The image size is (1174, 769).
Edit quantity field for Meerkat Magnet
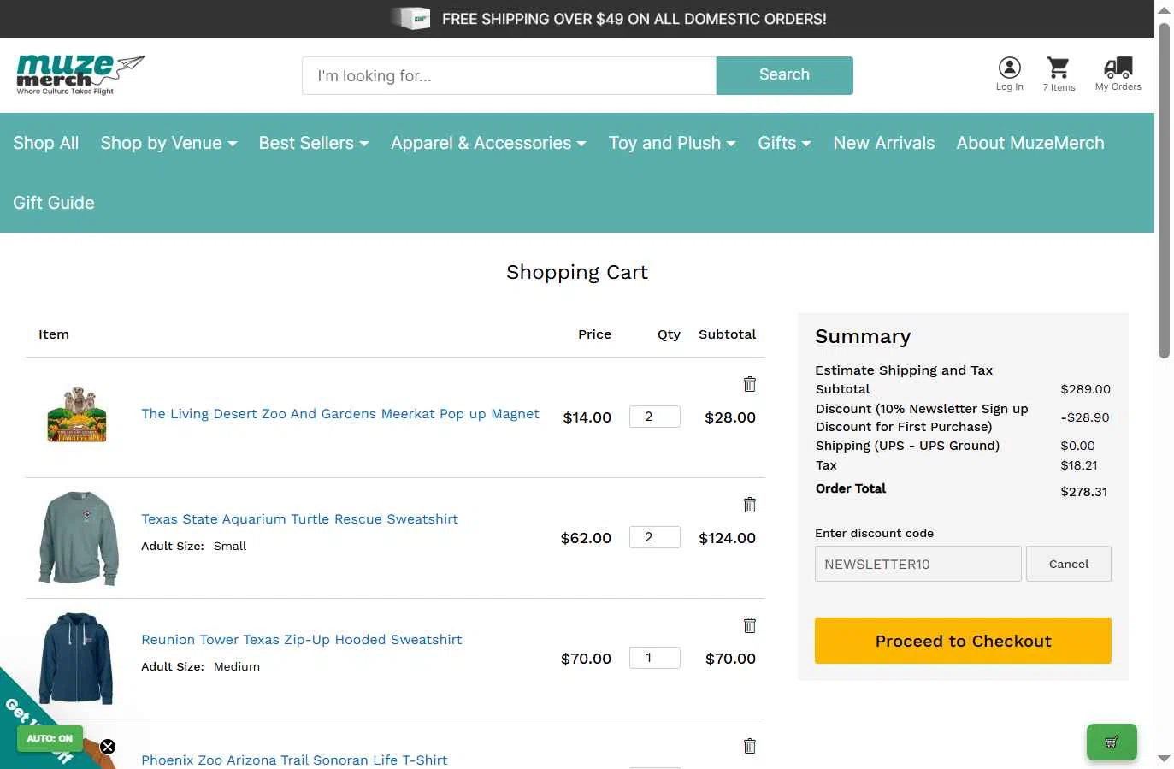coord(655,417)
